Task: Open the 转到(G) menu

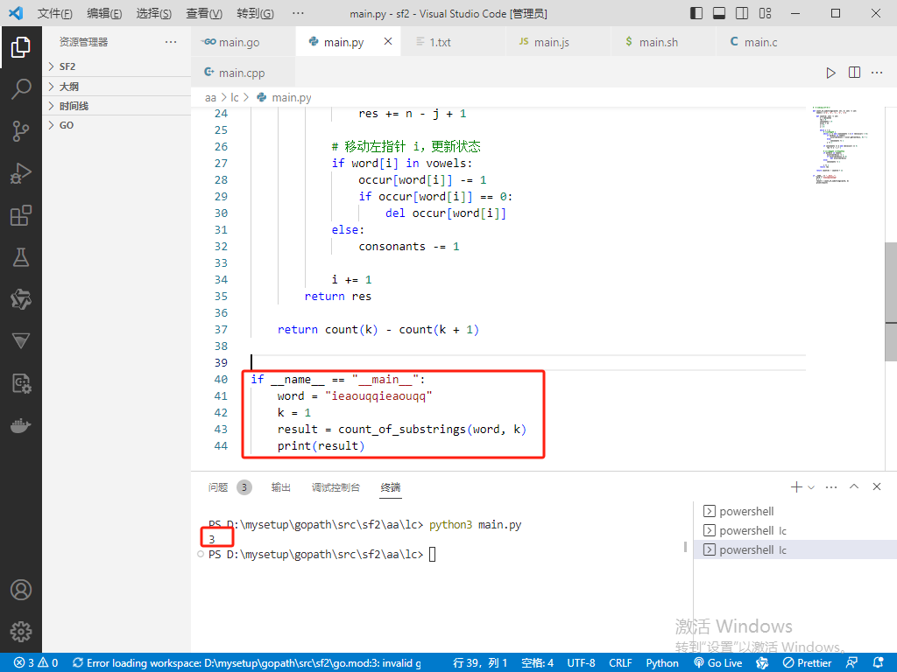Action: [x=255, y=13]
